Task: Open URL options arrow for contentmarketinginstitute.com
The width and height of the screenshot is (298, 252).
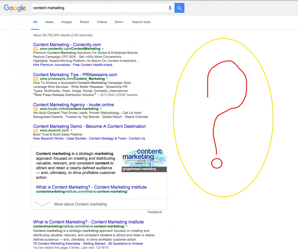Action: click(127, 226)
